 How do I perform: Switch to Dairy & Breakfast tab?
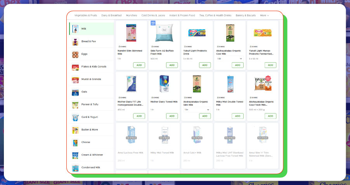click(111, 16)
